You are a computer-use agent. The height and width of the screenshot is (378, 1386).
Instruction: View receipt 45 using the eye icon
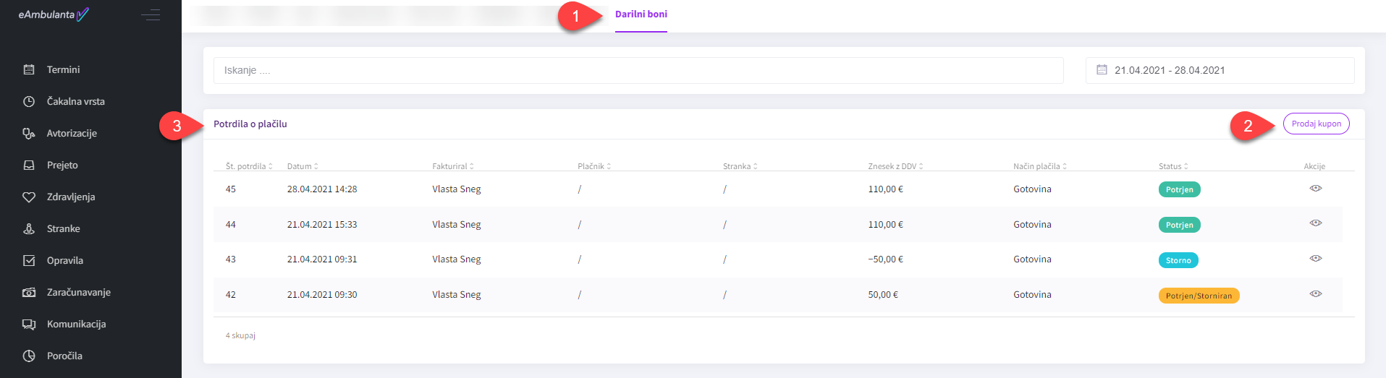pos(1315,189)
